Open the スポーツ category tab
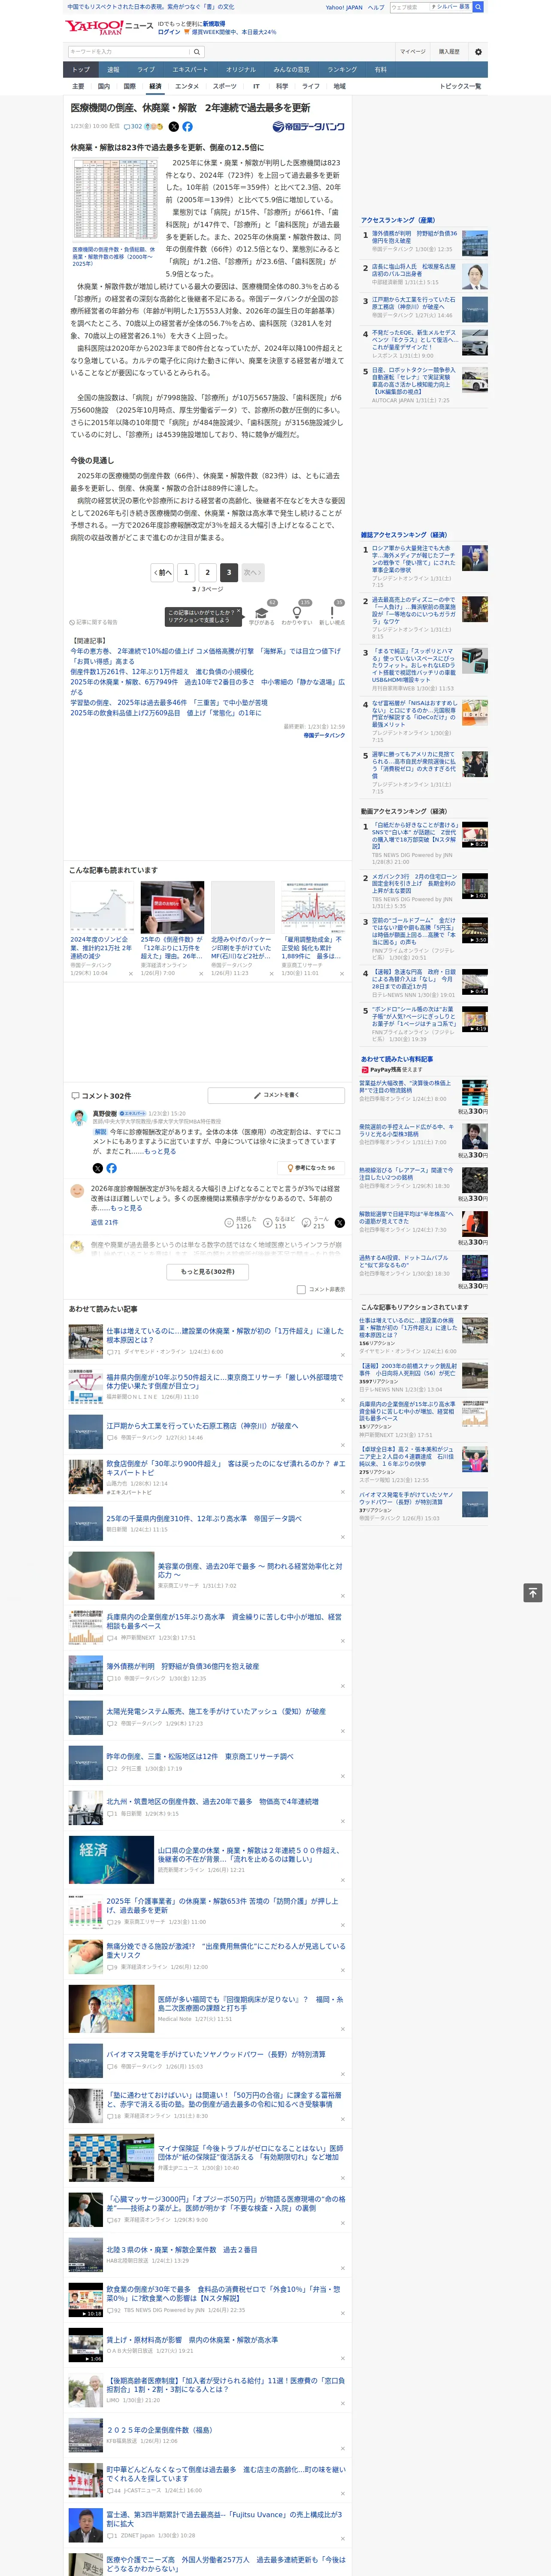 (225, 86)
